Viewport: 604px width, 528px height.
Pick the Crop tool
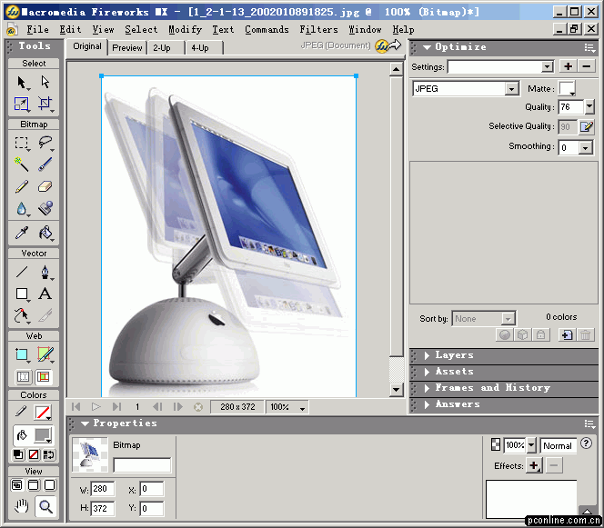pyautogui.click(x=45, y=105)
